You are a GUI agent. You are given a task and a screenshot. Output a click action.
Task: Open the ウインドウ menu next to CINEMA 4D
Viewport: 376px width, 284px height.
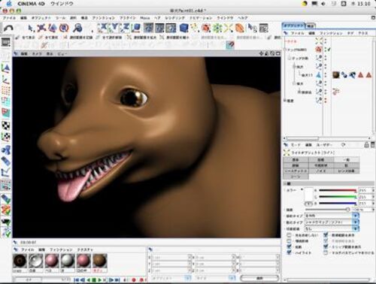[62, 4]
